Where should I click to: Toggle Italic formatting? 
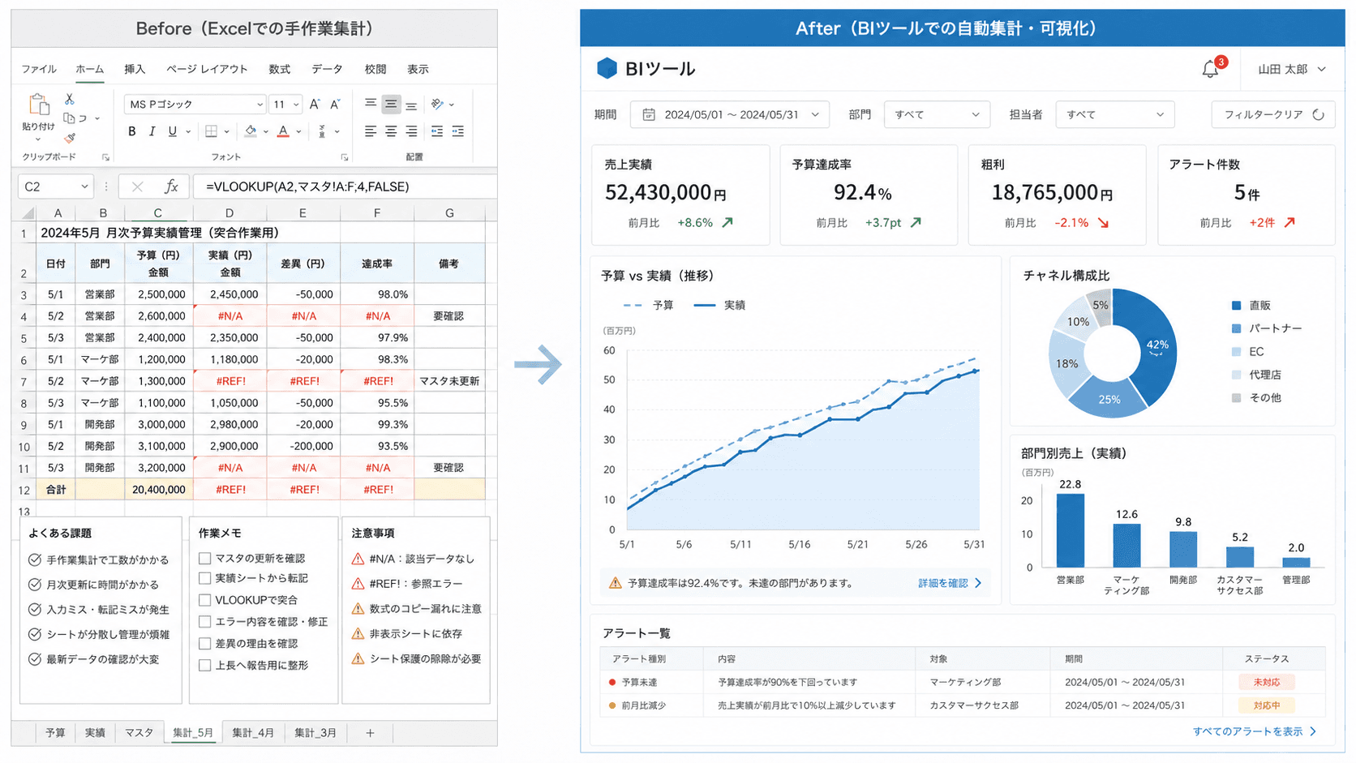tap(152, 131)
